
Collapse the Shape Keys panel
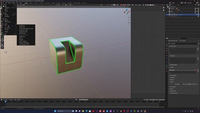coord(172,56)
